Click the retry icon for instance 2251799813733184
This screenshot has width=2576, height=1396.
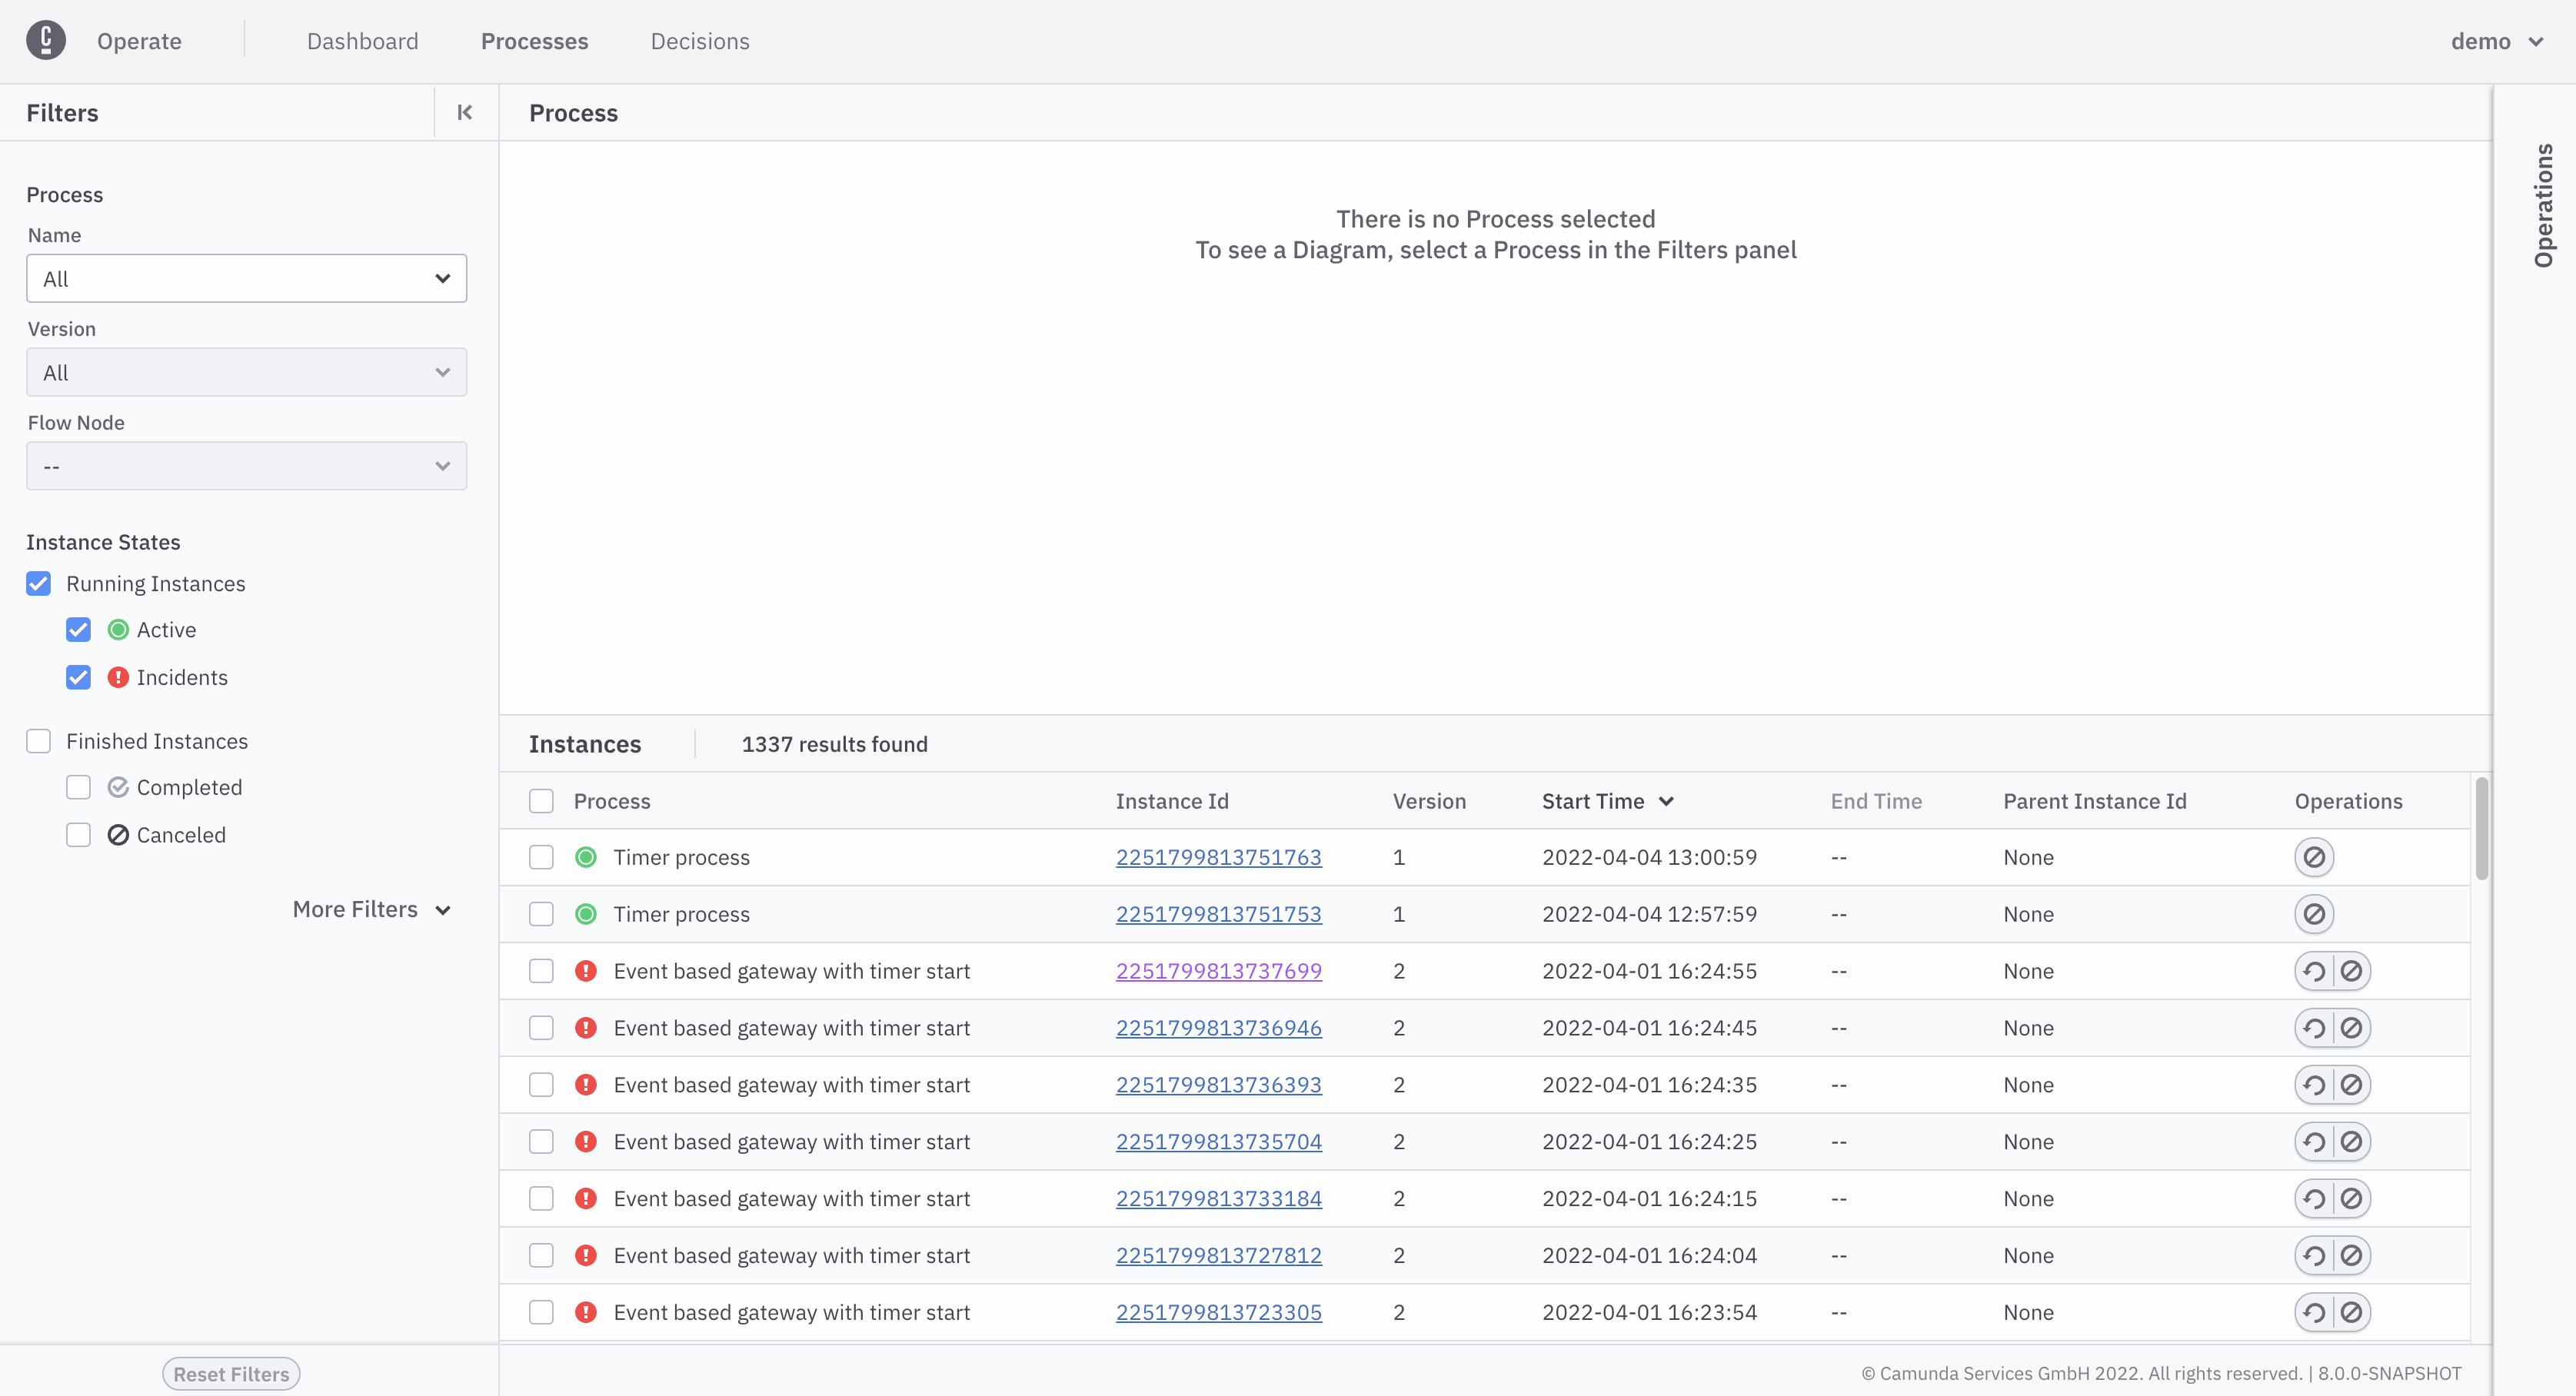[x=2313, y=1198]
